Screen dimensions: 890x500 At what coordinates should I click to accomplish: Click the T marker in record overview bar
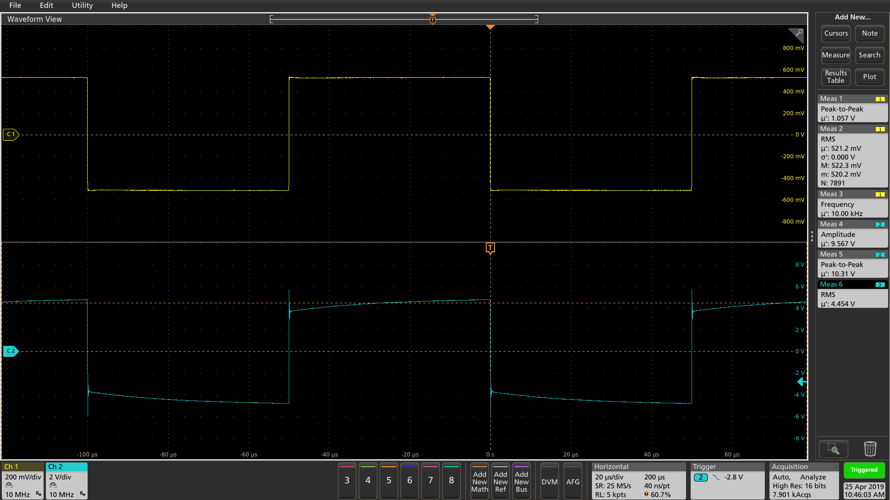tap(432, 20)
